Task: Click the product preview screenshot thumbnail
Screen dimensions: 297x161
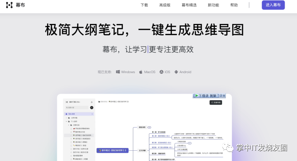Action: [144, 128]
